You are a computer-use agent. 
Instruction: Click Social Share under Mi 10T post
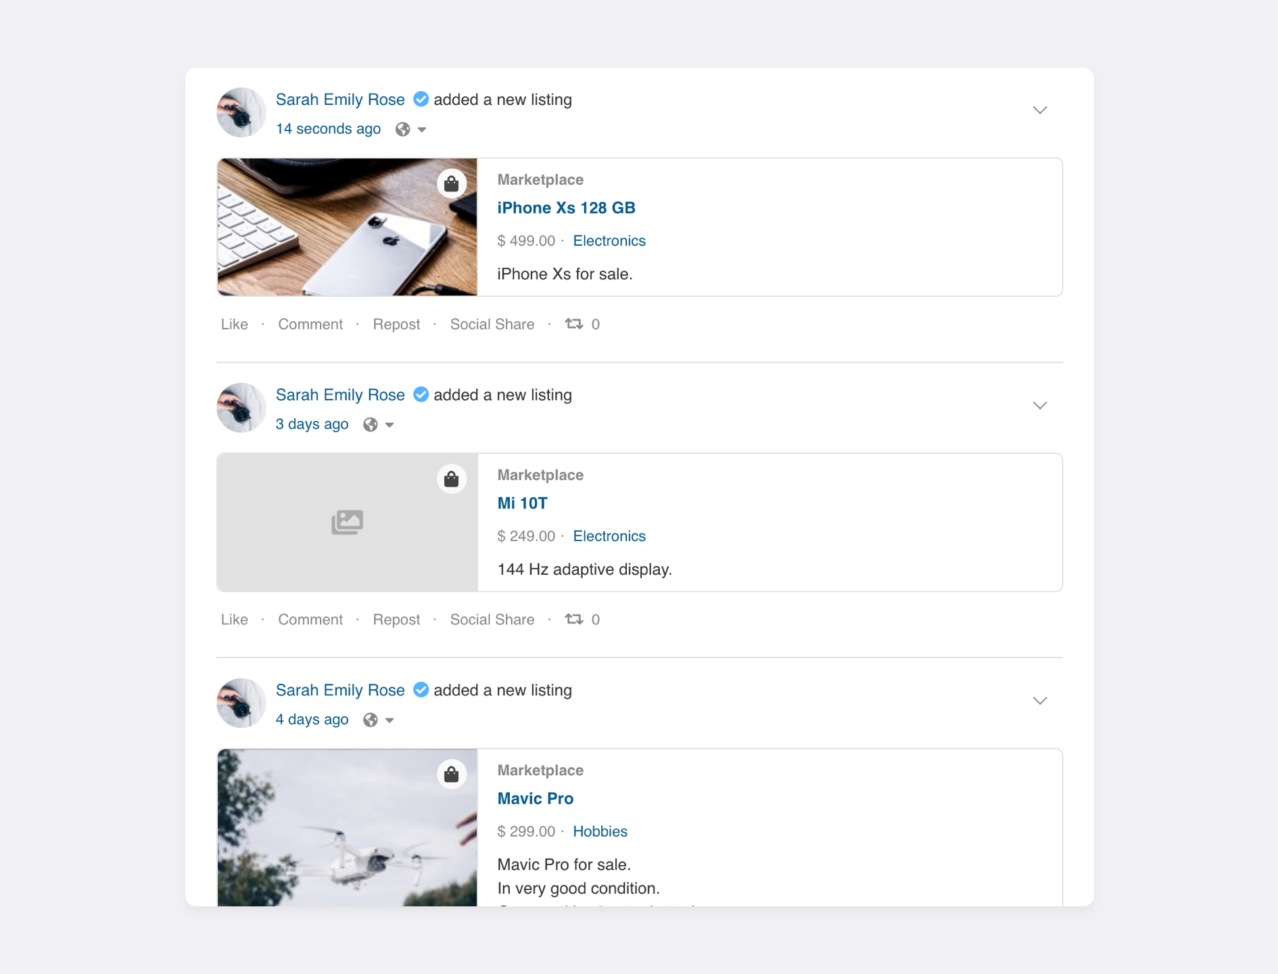(492, 620)
